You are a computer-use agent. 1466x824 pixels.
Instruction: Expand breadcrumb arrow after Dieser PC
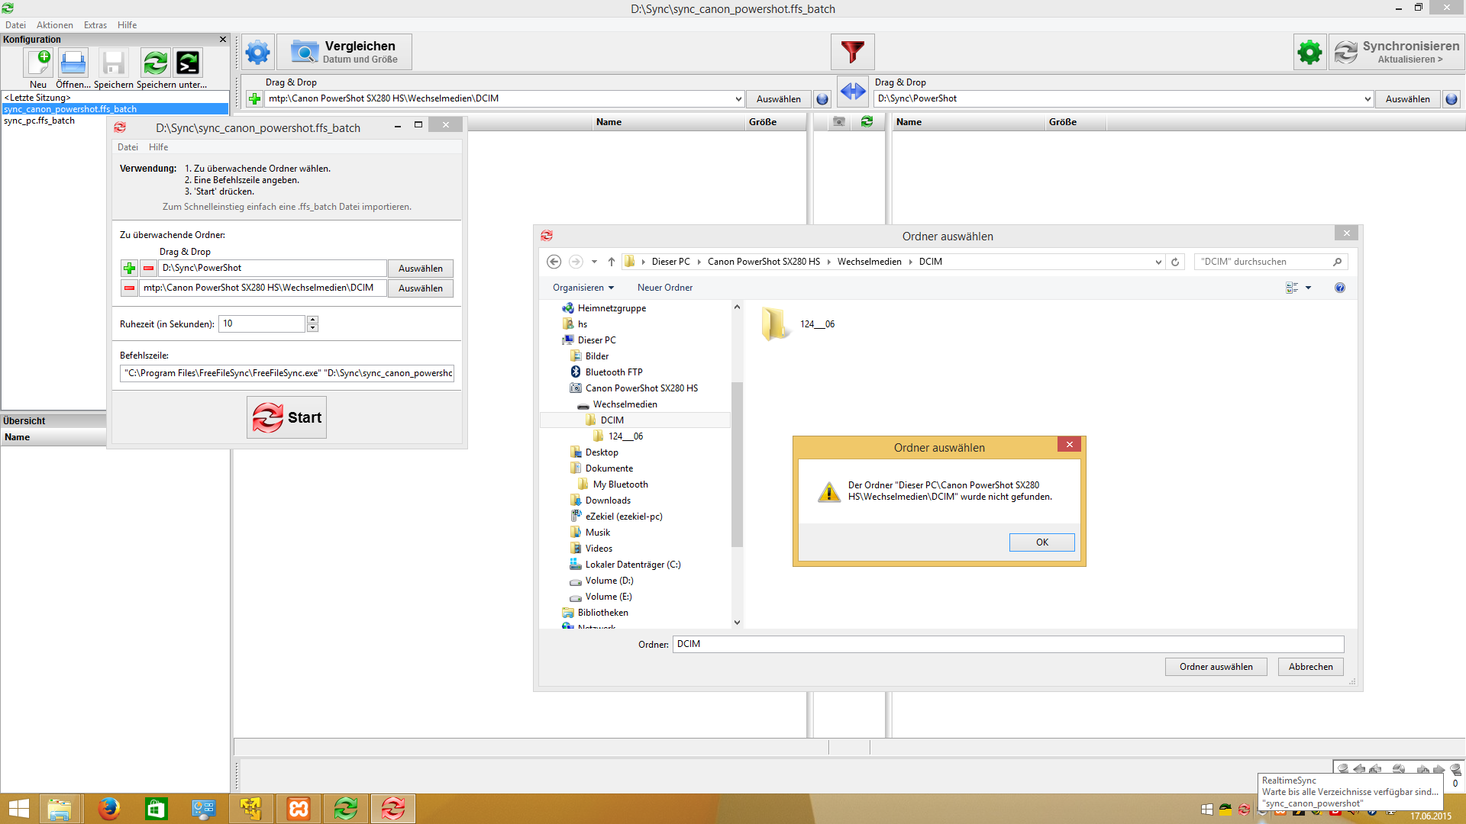(699, 262)
